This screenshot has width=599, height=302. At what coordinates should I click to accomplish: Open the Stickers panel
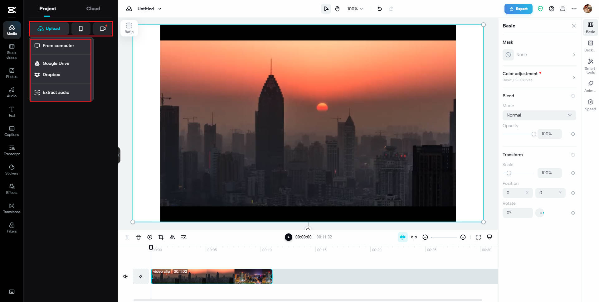pyautogui.click(x=12, y=170)
